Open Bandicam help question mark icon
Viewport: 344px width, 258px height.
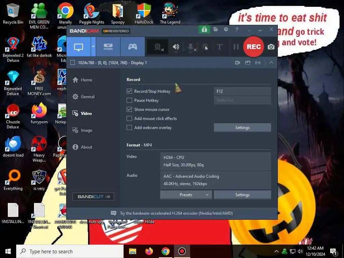(237, 30)
